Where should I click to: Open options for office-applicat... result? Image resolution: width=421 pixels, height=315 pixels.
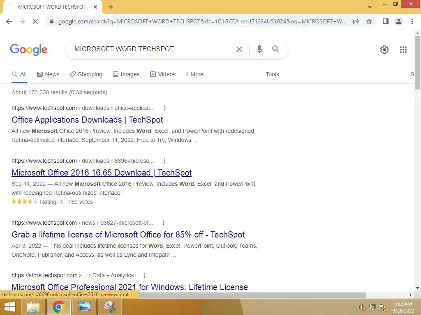(x=165, y=108)
